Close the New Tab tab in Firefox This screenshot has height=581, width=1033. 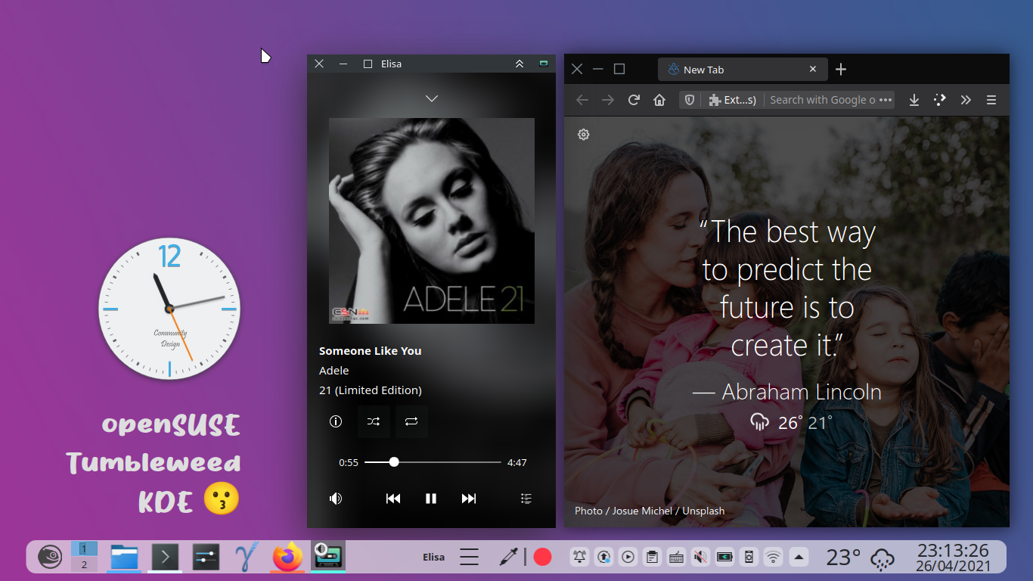tap(813, 69)
